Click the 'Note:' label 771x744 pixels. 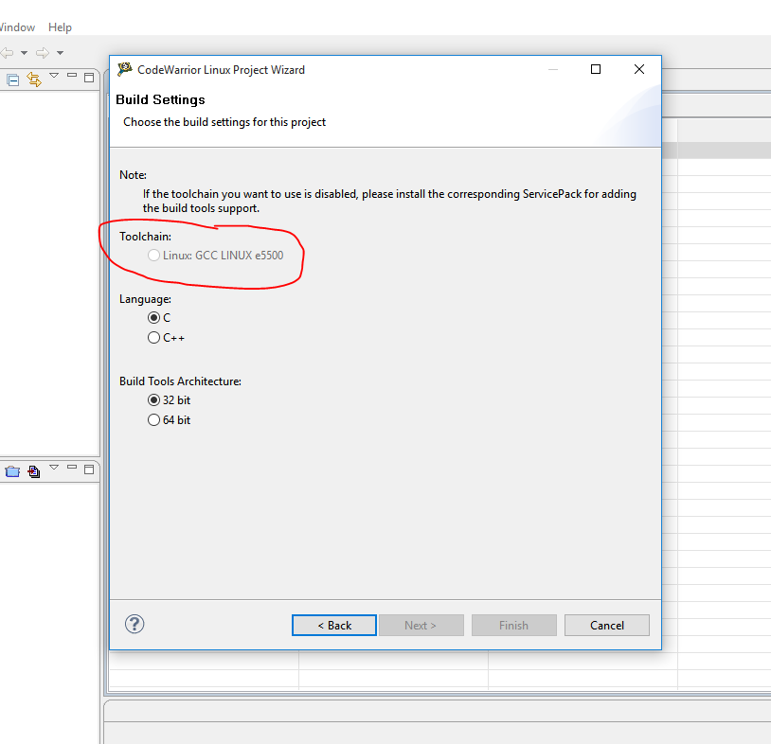click(x=133, y=175)
